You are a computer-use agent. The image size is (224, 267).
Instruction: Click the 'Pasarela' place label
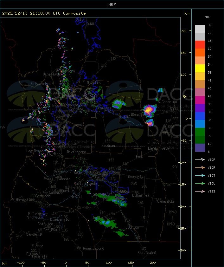click(40, 256)
